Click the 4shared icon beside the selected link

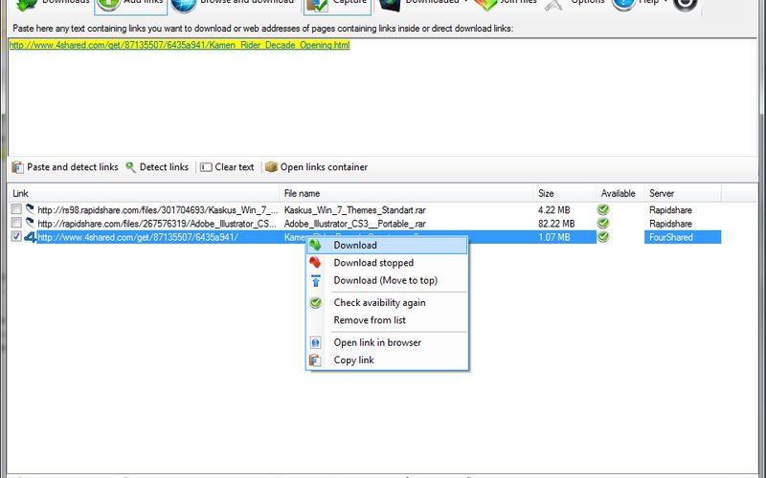coord(31,237)
